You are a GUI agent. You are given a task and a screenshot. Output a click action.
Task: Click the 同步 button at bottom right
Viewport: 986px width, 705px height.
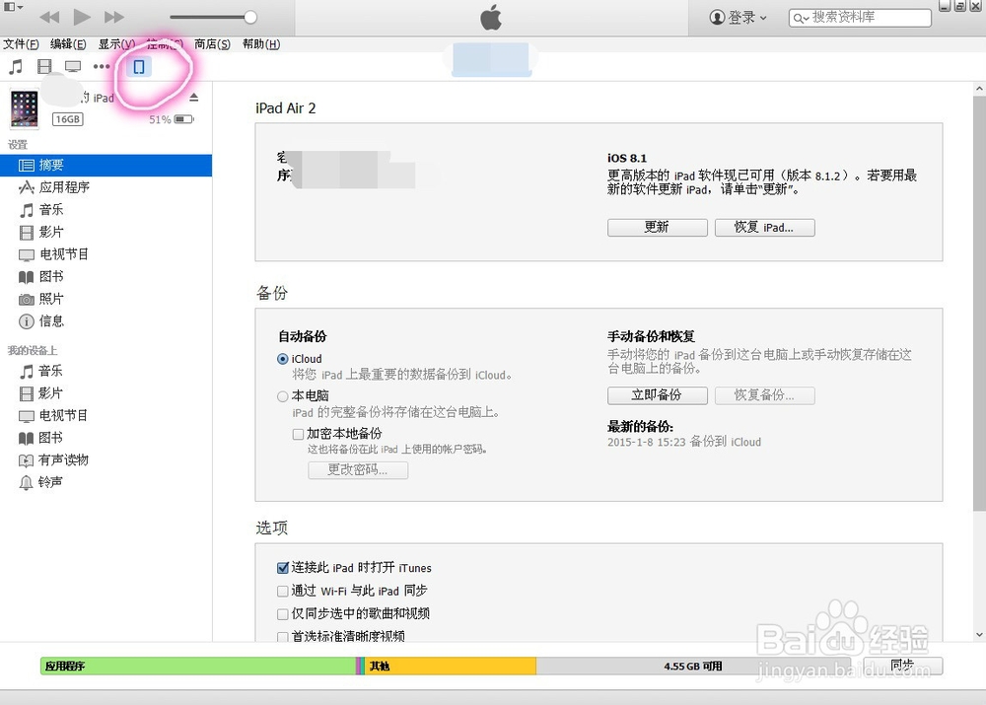[902, 666]
